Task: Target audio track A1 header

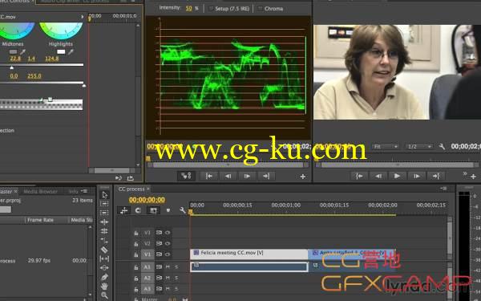Action: pos(148,267)
